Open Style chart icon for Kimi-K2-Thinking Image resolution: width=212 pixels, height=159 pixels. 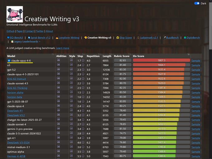[71, 87]
